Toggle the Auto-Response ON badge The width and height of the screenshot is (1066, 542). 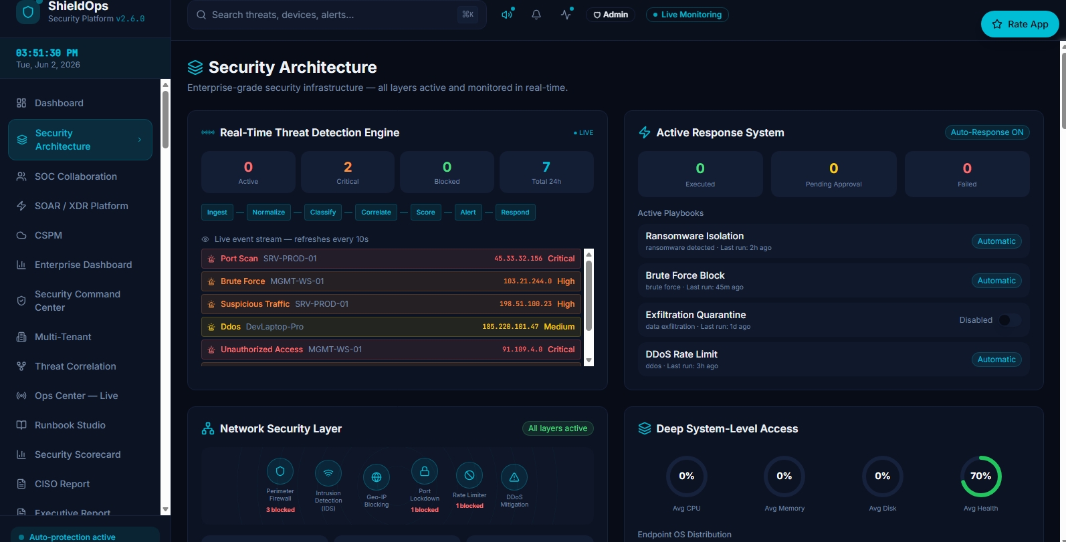point(987,132)
